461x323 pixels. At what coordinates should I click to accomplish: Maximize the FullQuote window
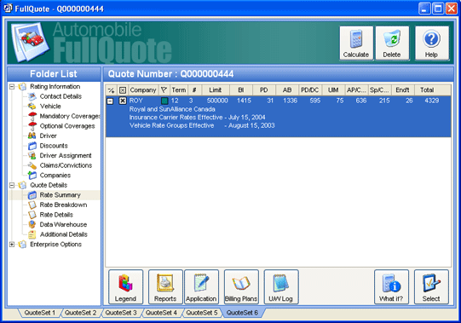tap(438, 9)
